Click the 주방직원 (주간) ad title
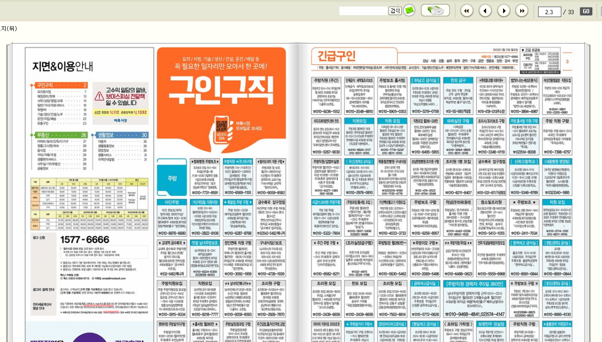Screen dimensions: 602x342 [x=326, y=80]
